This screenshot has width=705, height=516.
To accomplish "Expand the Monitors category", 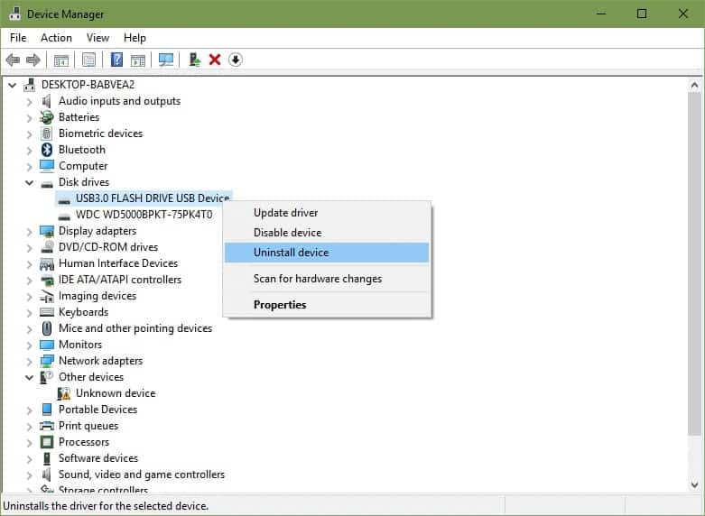I will point(29,345).
